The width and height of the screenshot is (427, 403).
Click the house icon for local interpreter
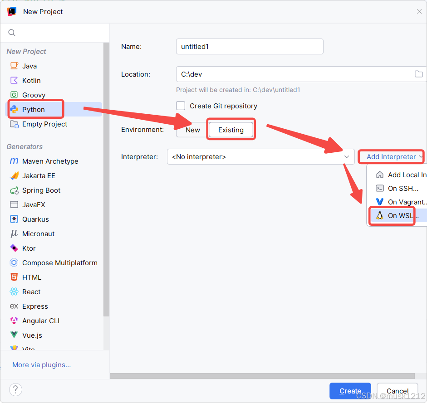pos(380,175)
